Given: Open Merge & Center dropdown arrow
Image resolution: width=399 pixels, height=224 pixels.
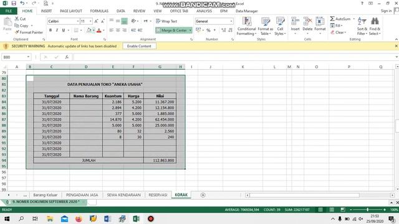Looking at the screenshot, I should [190, 30].
